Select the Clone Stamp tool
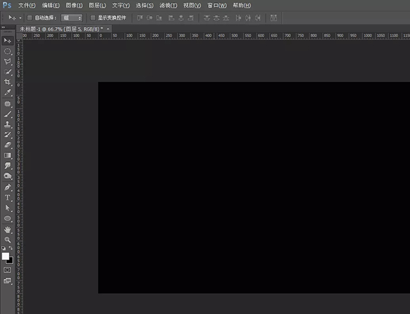 tap(8, 124)
